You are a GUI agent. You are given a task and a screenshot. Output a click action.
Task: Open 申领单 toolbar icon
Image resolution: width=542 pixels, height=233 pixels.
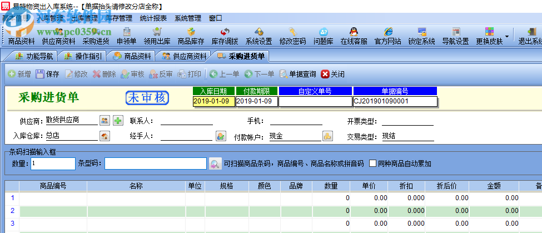(127, 36)
